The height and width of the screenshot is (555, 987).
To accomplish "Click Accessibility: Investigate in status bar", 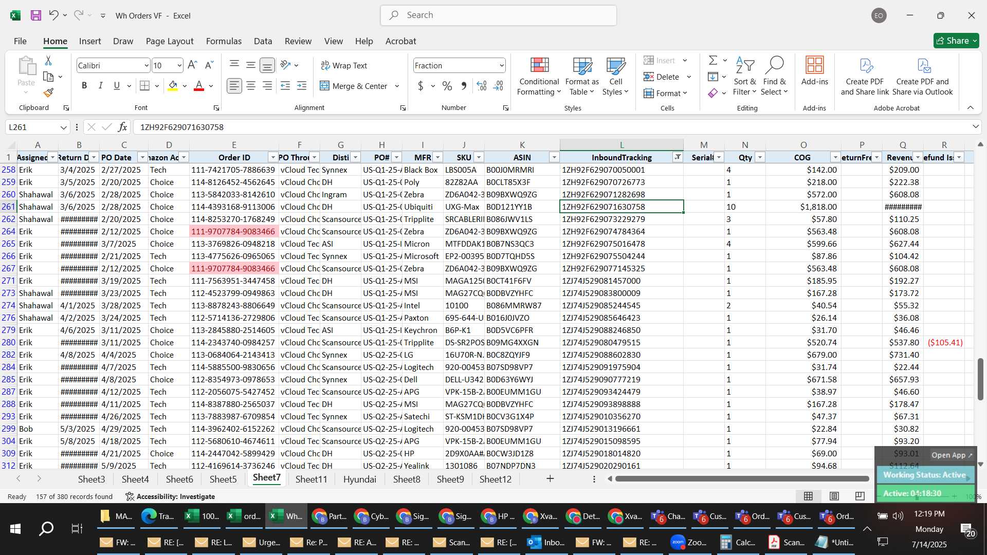I will click(170, 496).
